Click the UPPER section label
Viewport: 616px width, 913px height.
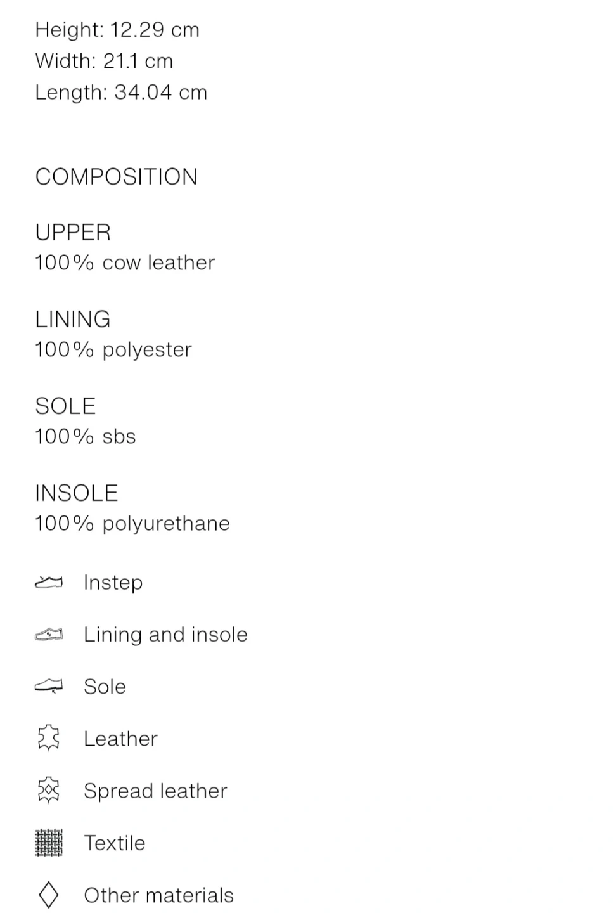coord(73,233)
